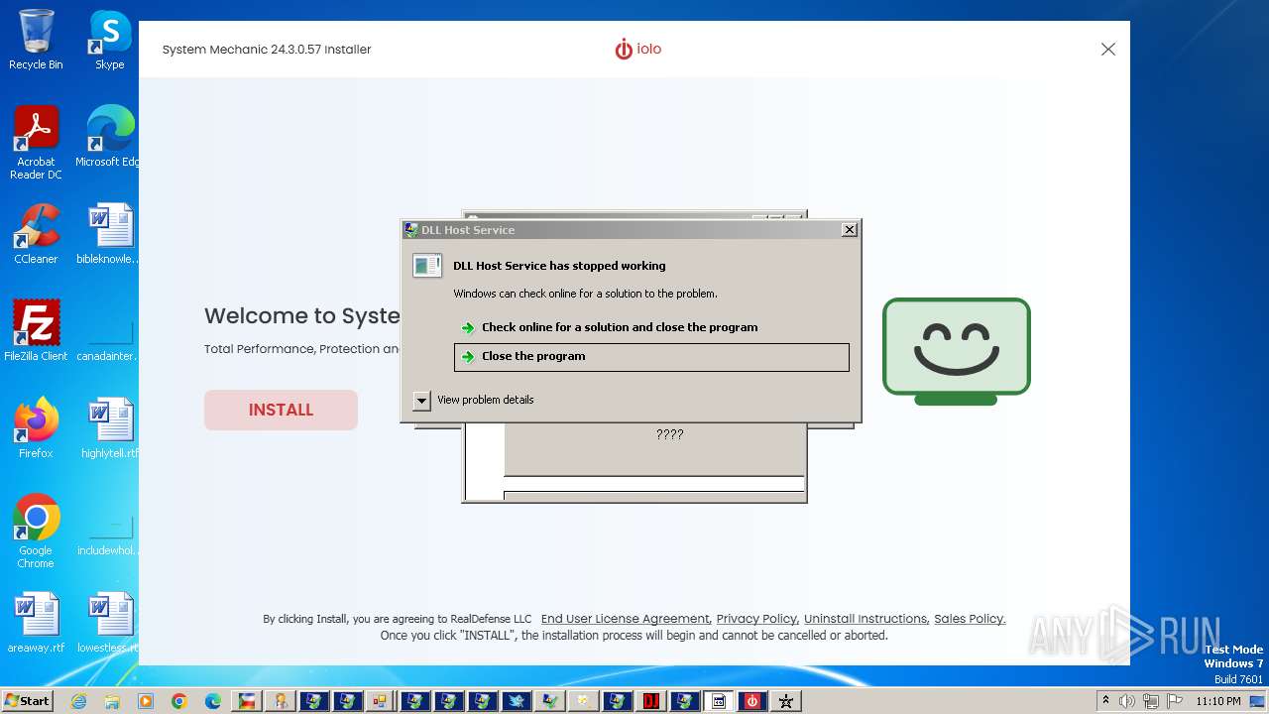Switch to the blue bird taskbar item
This screenshot has width=1269, height=714.
[x=517, y=701]
